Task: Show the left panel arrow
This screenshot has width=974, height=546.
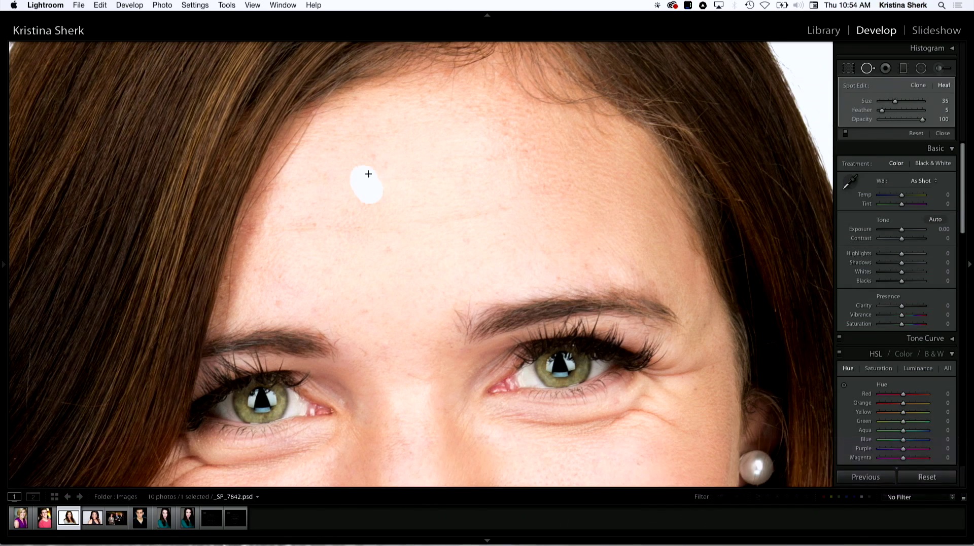Action: [x=3, y=264]
